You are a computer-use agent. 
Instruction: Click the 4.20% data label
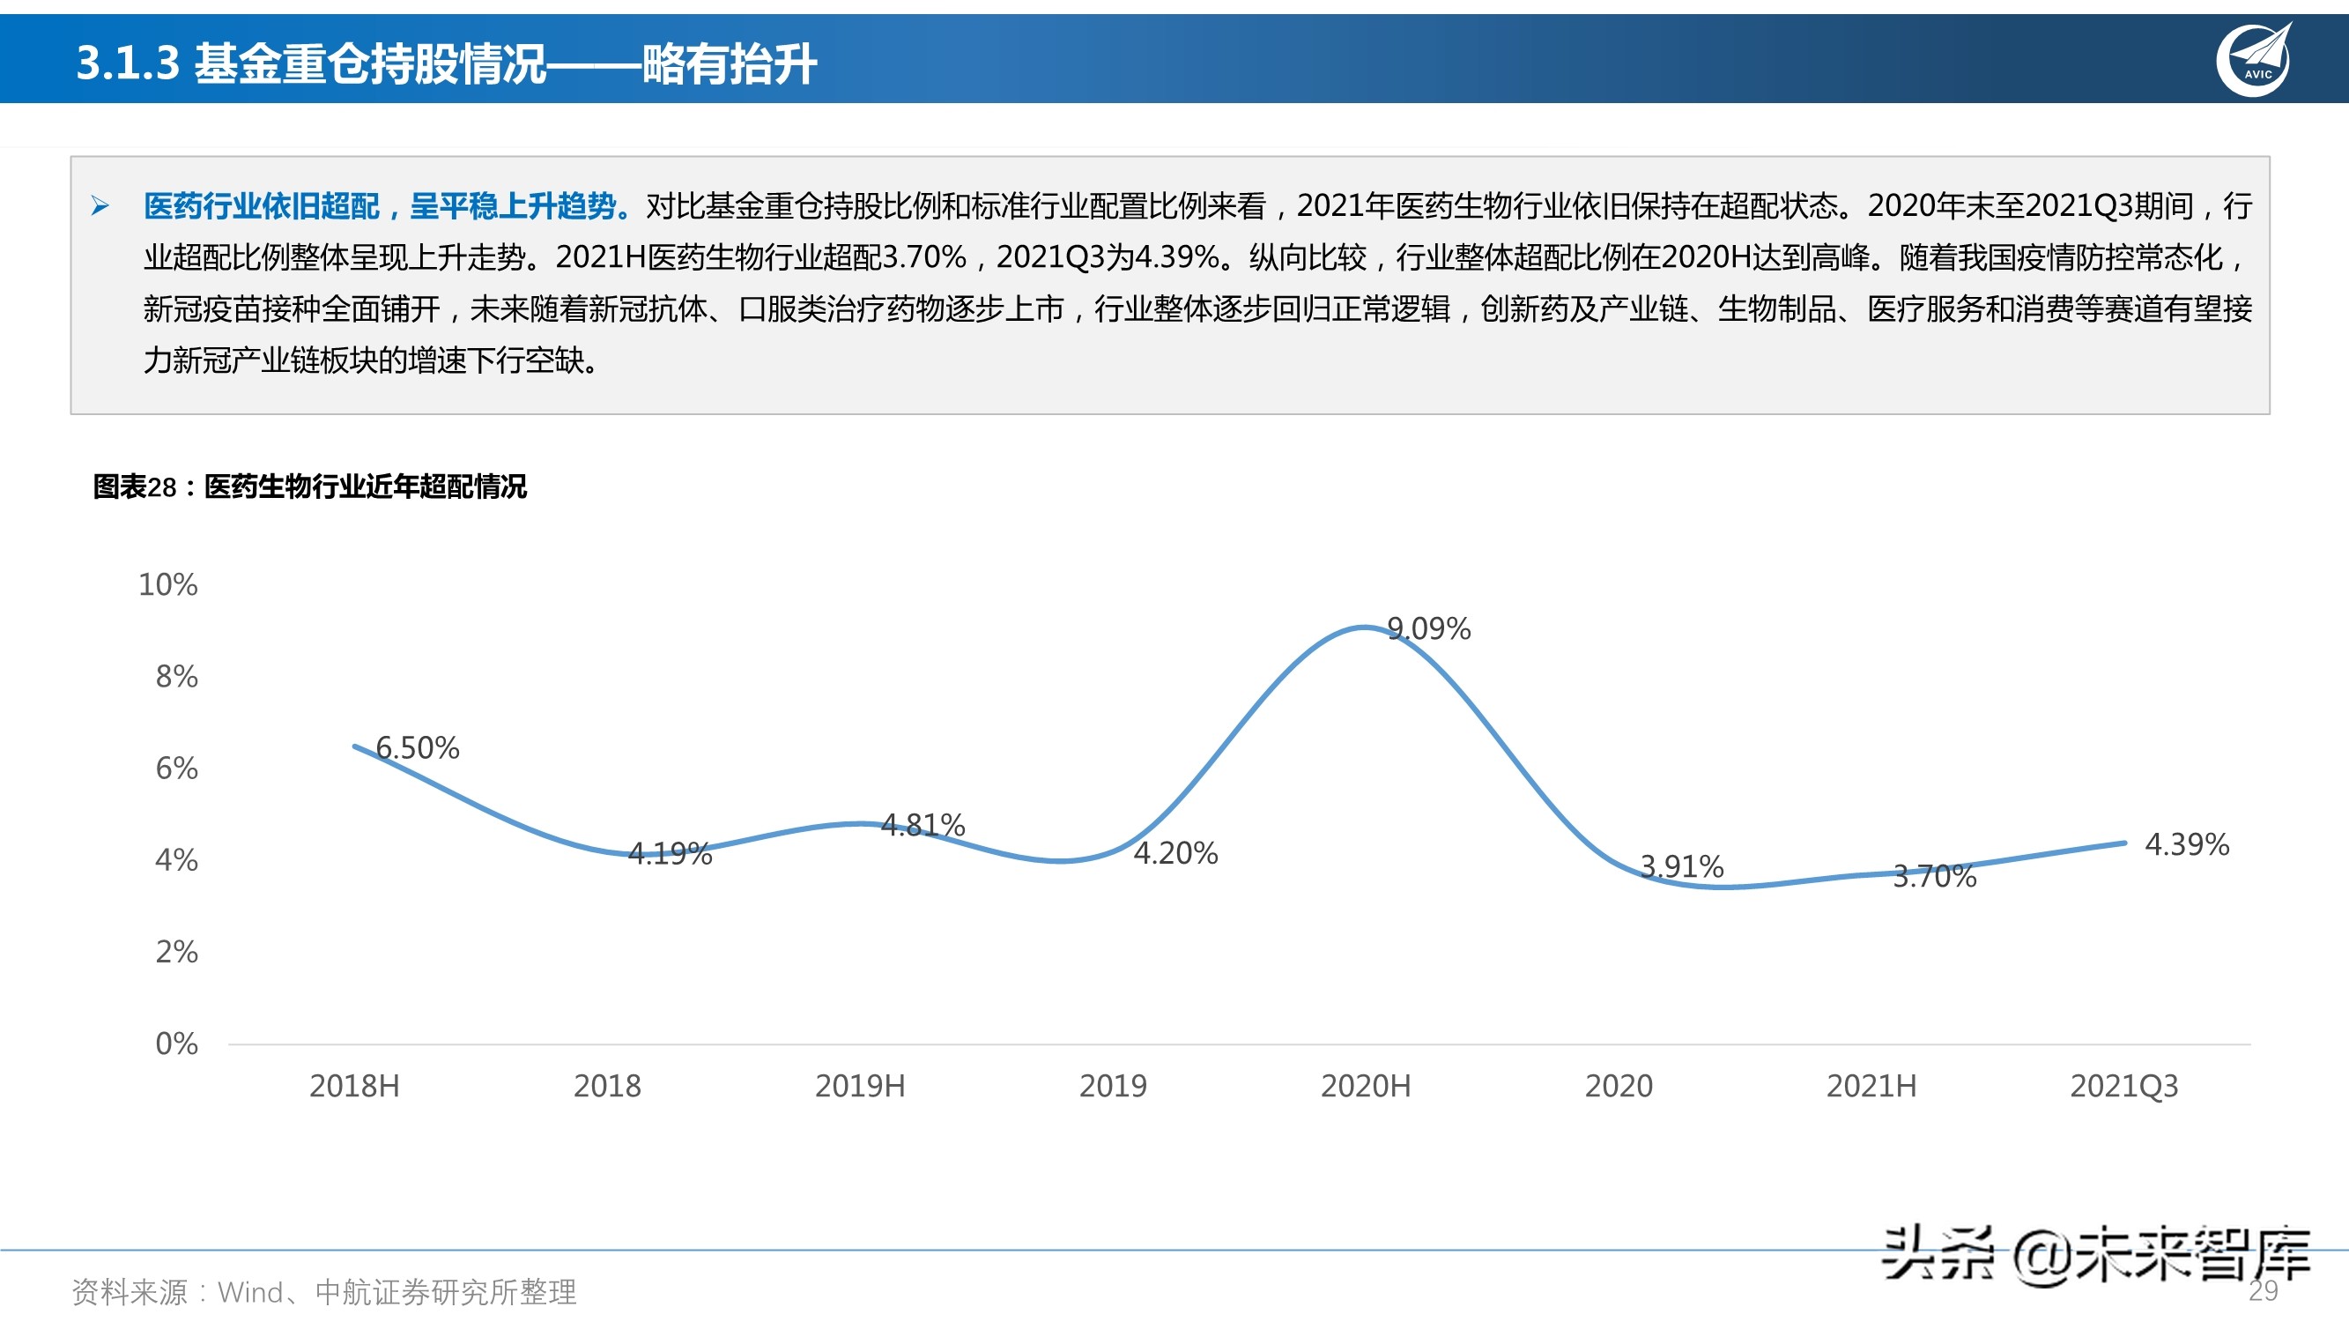pos(1175,854)
